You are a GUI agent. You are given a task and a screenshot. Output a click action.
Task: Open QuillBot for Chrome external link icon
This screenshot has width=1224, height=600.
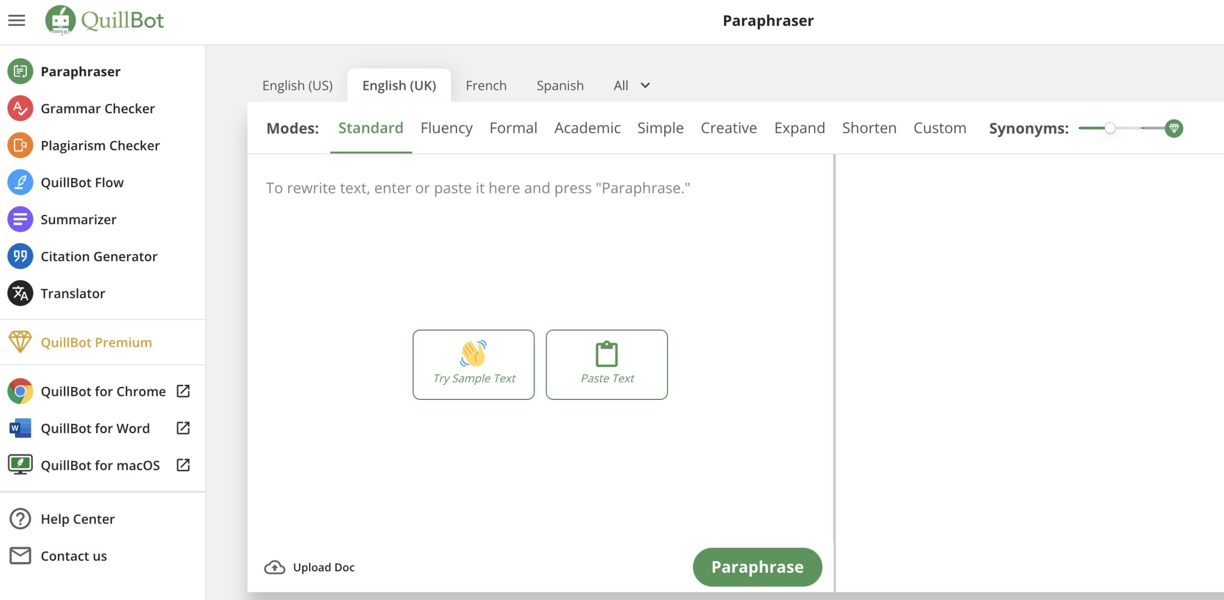tap(183, 391)
